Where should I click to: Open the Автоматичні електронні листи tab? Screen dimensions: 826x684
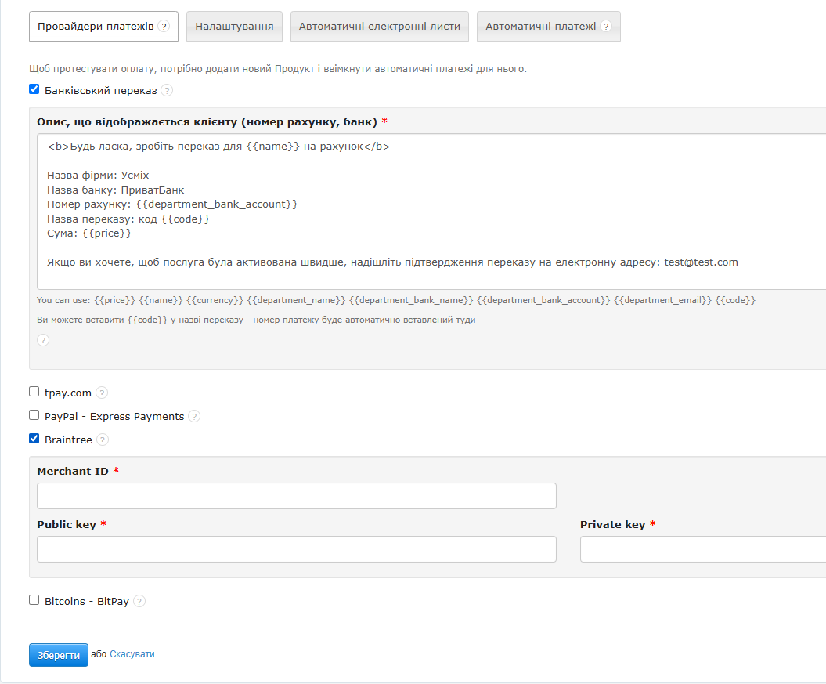click(x=379, y=27)
